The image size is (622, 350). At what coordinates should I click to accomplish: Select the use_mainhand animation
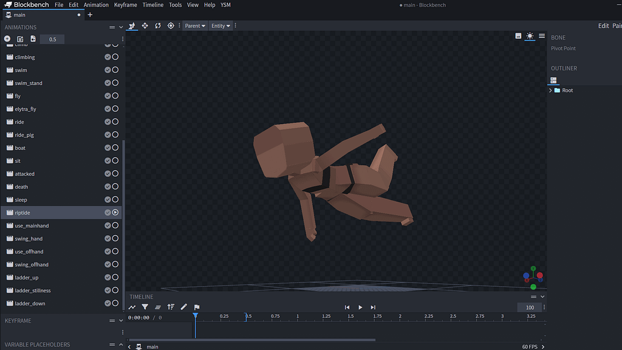(x=61, y=225)
